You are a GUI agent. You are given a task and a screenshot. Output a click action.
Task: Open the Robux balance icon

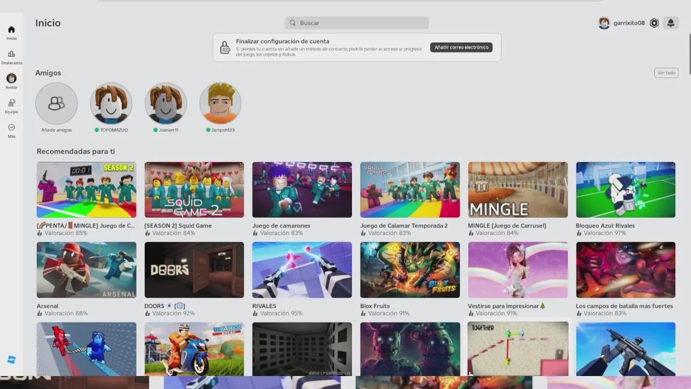point(654,23)
